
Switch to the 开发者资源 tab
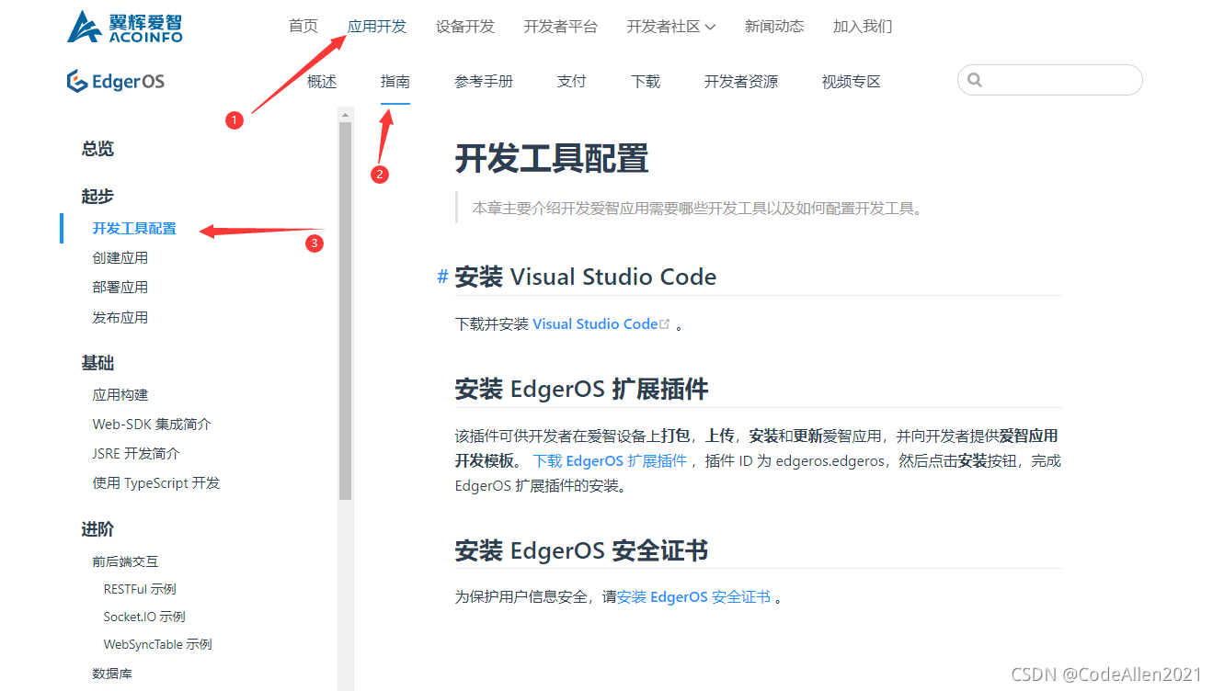[x=741, y=82]
